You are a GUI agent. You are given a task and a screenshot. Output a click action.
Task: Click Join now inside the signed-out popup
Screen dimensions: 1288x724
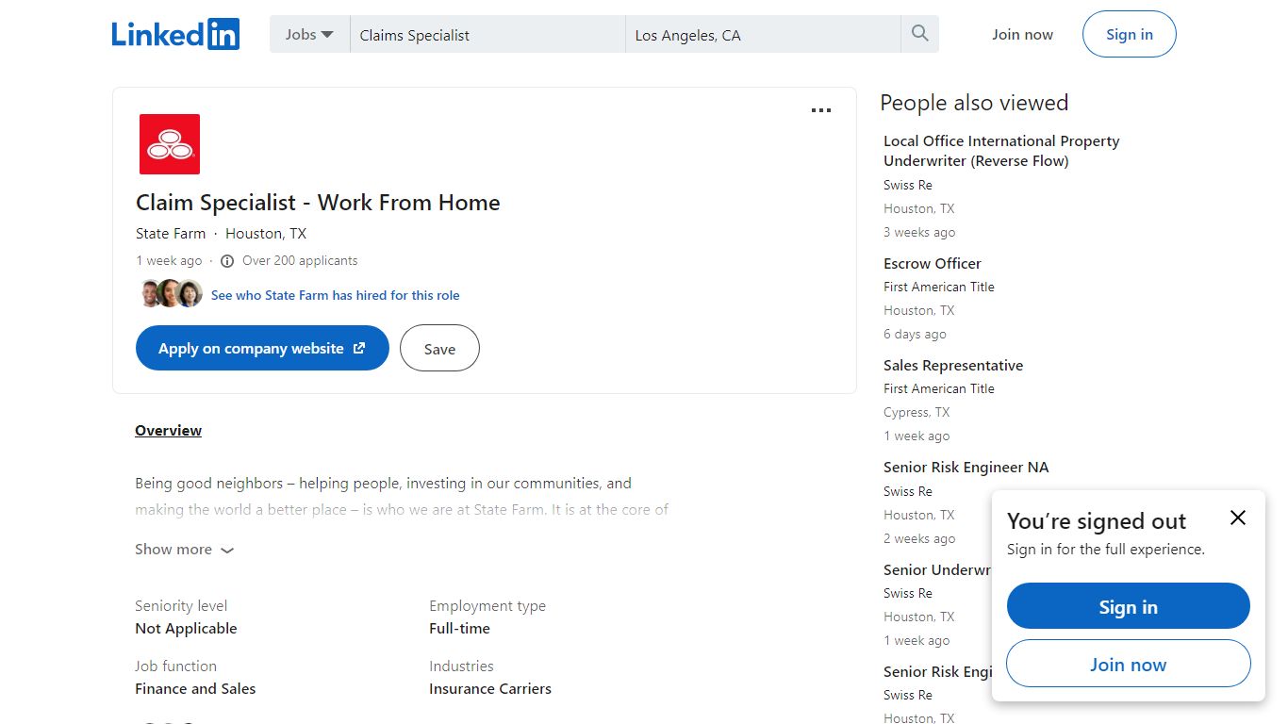(1129, 664)
